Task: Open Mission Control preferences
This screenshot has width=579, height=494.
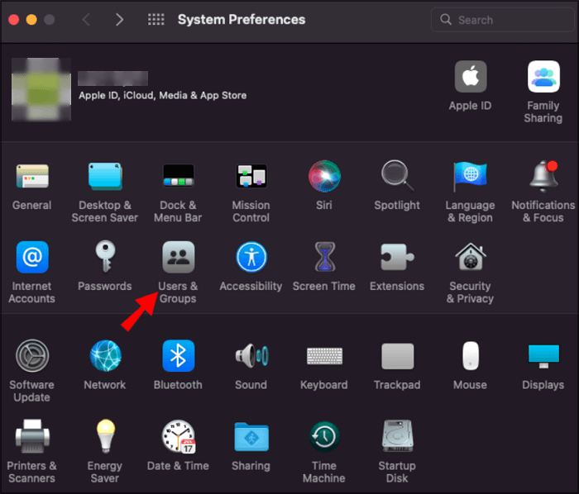Action: click(251, 177)
